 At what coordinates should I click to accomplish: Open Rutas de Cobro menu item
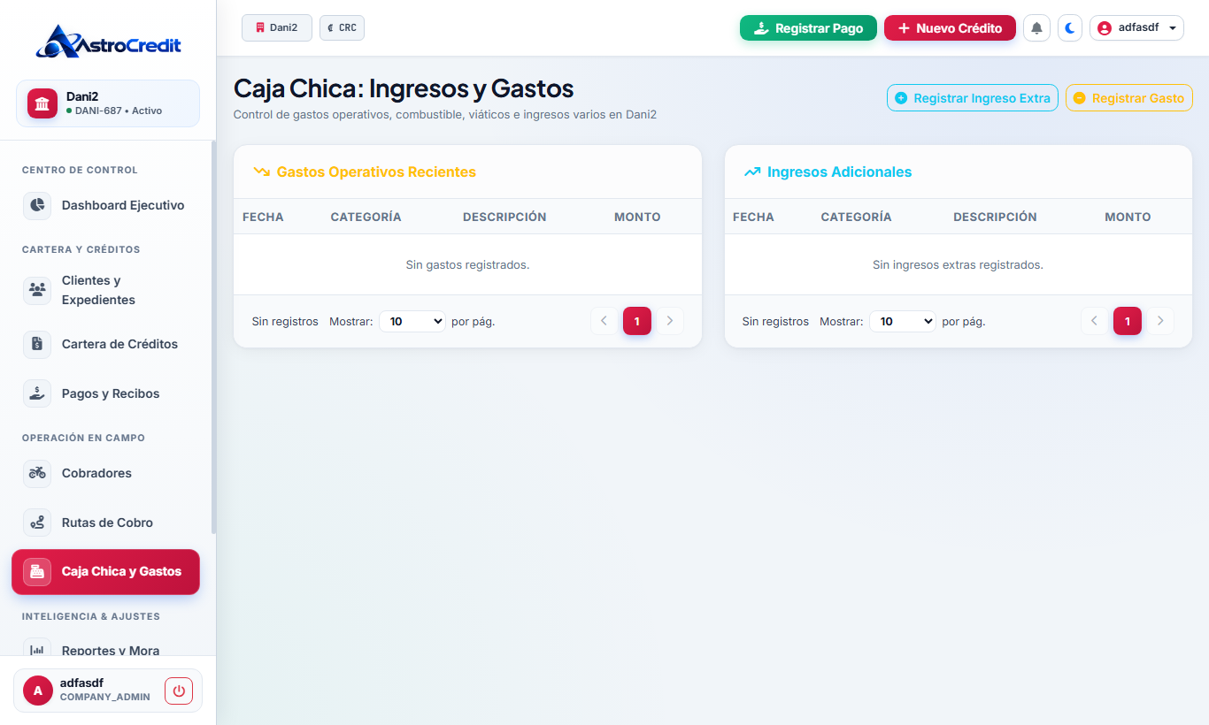[x=105, y=523]
